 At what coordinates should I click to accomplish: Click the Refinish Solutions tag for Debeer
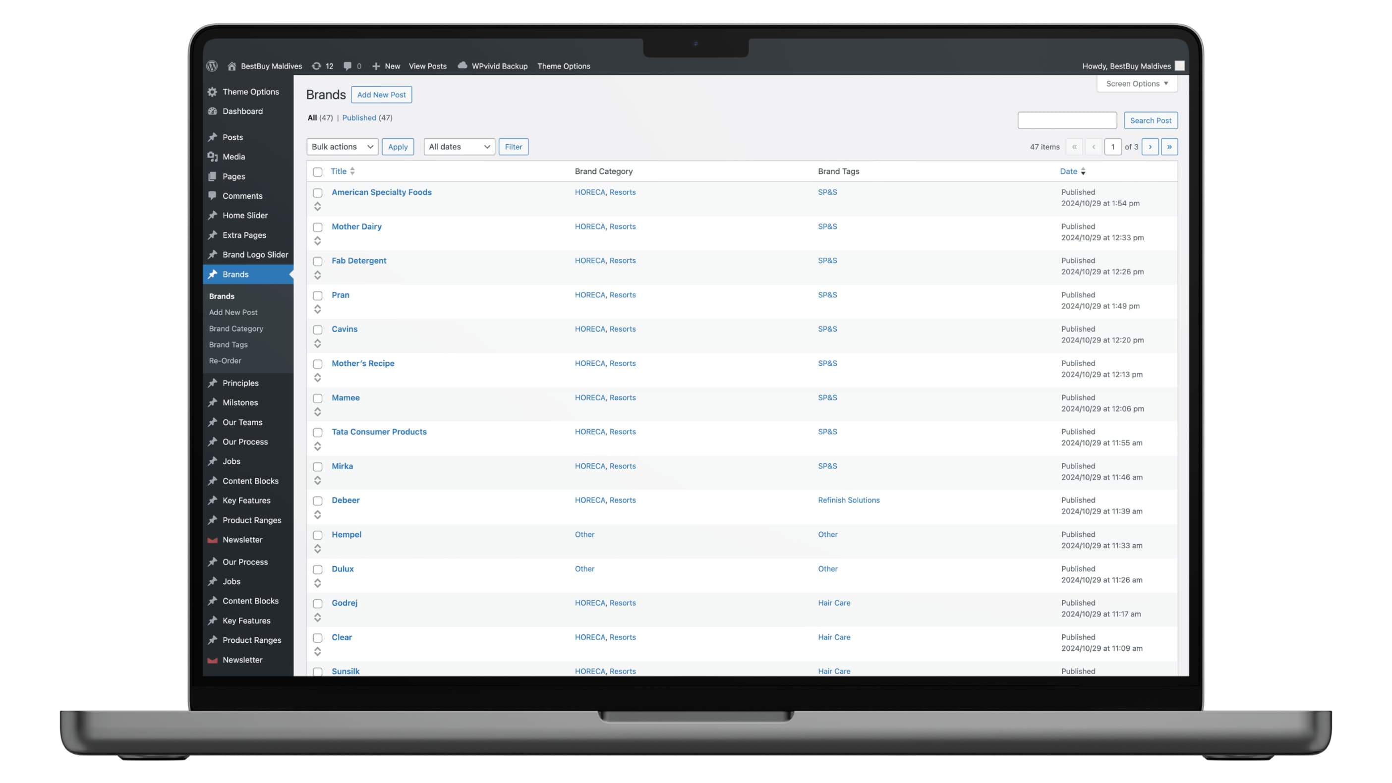[x=848, y=501]
